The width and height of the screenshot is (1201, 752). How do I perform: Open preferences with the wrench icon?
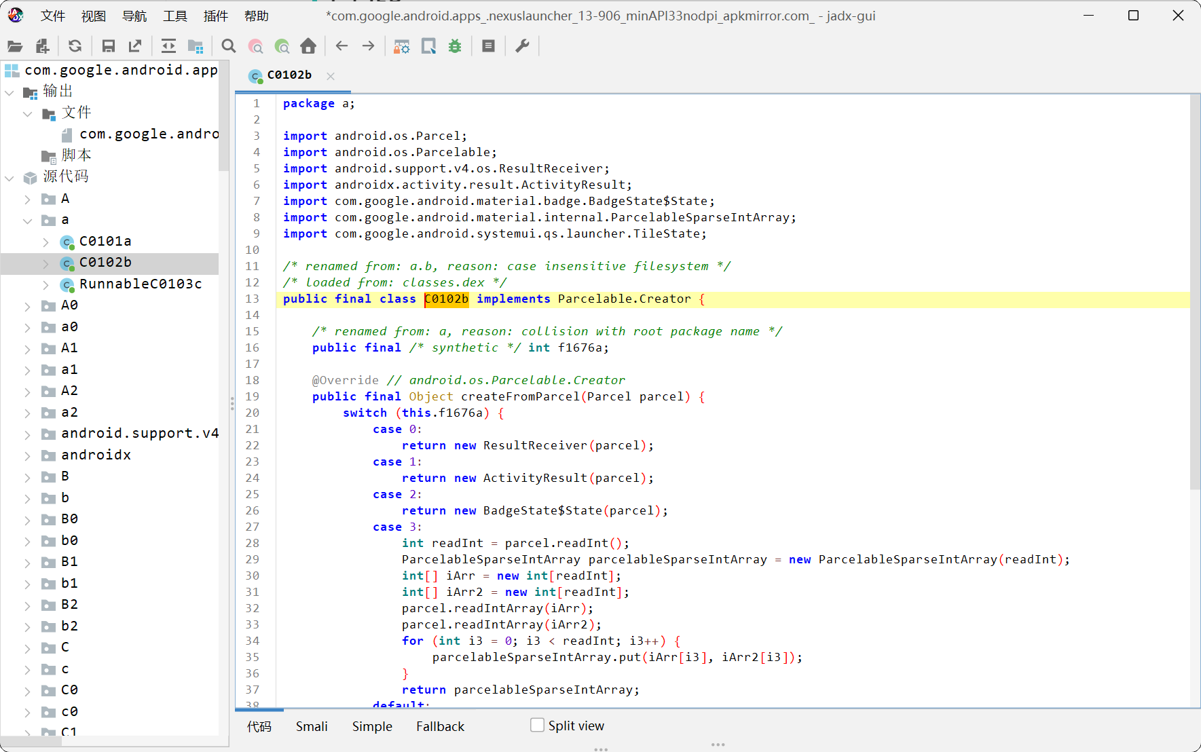coord(522,46)
